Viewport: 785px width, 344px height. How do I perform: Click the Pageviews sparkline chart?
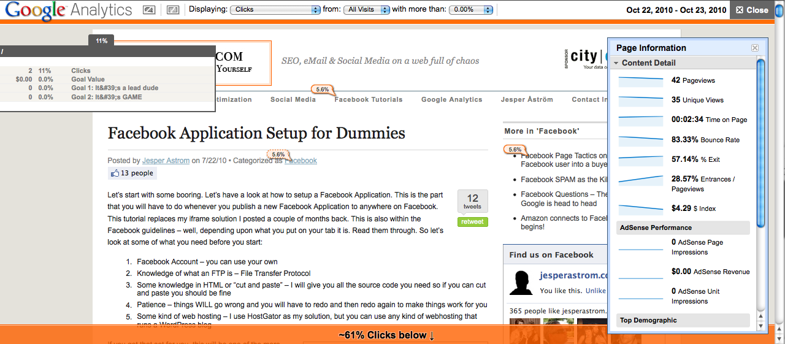pyautogui.click(x=641, y=80)
